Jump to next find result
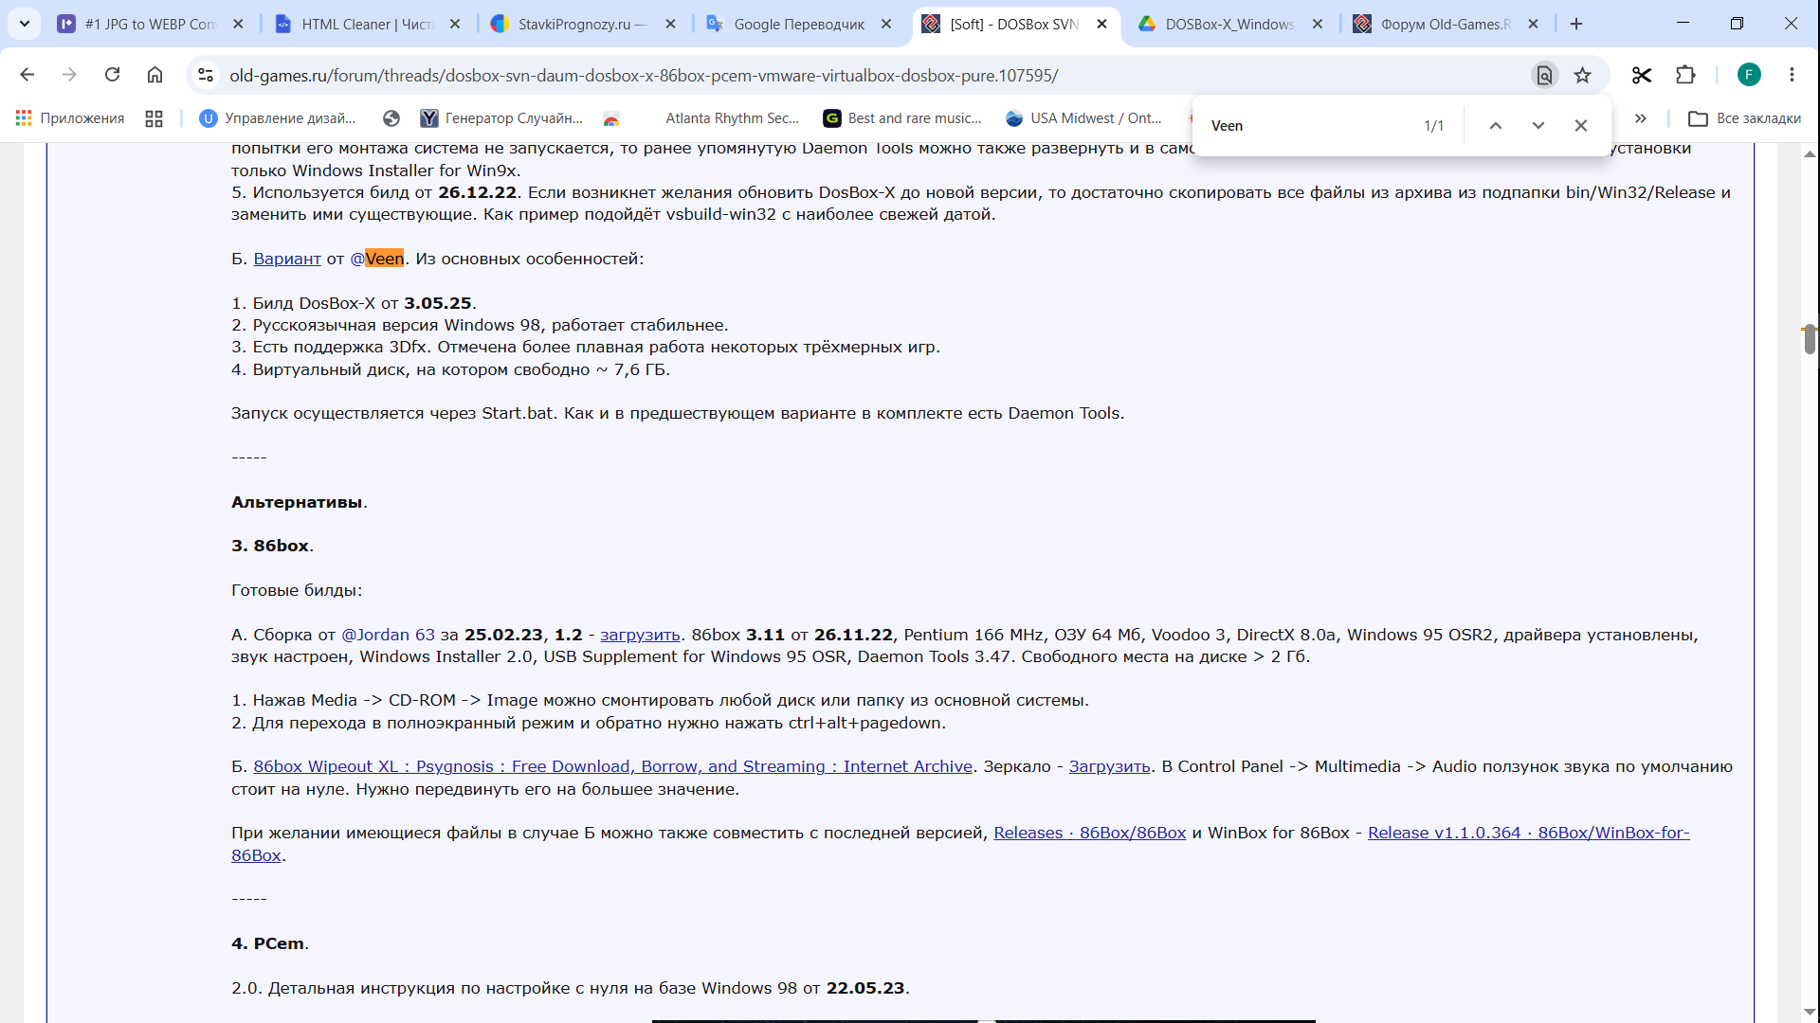 [1538, 126]
